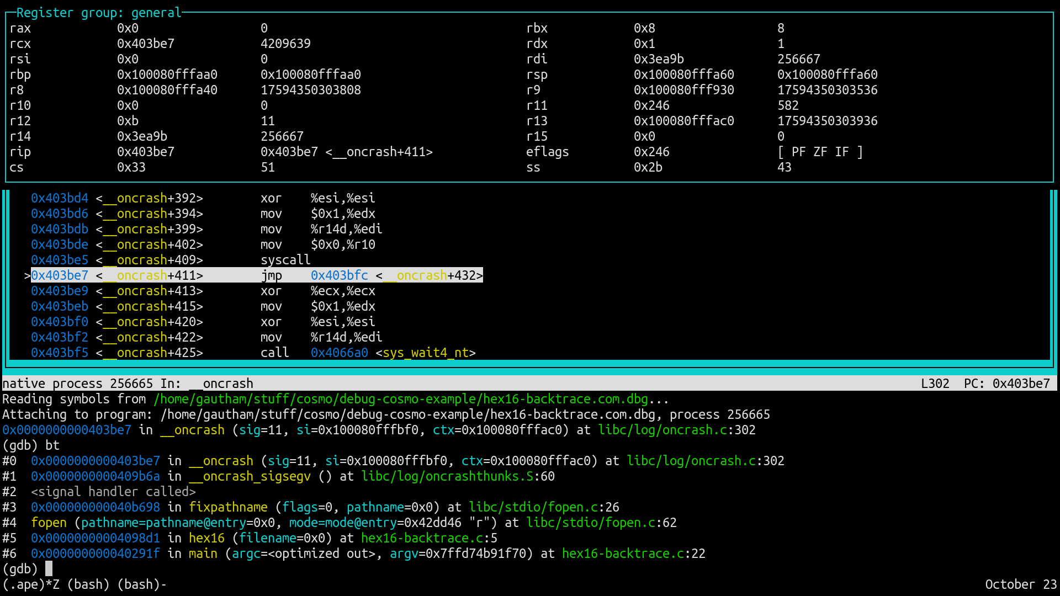
Task: Click the October 23 date in status bar
Action: point(1020,584)
